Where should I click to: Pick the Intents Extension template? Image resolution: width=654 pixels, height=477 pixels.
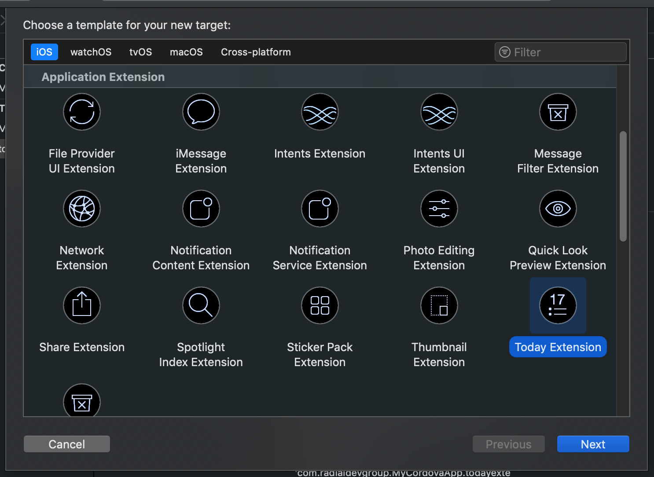point(320,112)
